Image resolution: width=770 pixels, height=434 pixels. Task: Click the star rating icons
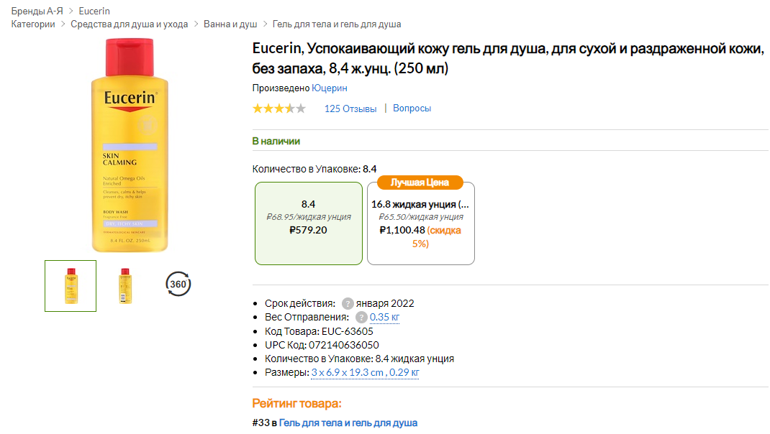pyautogui.click(x=278, y=108)
